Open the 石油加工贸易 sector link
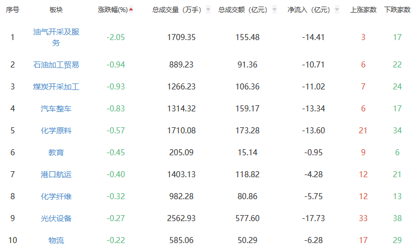The width and height of the screenshot is (417, 248). click(56, 65)
